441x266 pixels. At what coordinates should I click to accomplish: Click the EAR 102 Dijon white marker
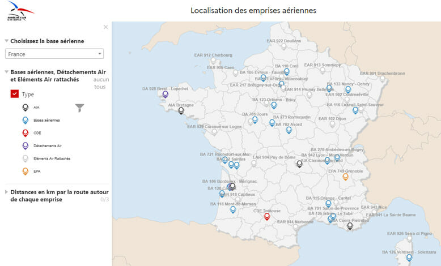click(332, 124)
